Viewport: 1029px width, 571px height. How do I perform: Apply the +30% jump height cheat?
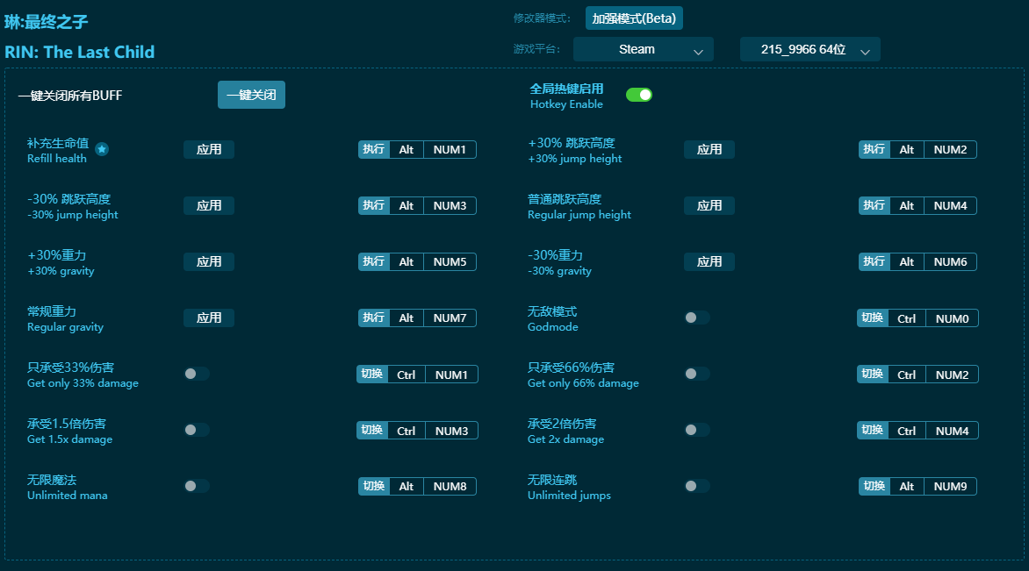(x=709, y=149)
